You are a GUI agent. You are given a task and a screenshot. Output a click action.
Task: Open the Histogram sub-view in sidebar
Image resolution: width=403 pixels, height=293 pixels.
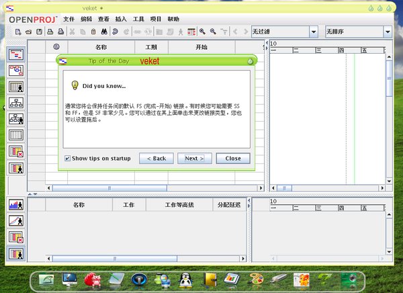[16, 205]
